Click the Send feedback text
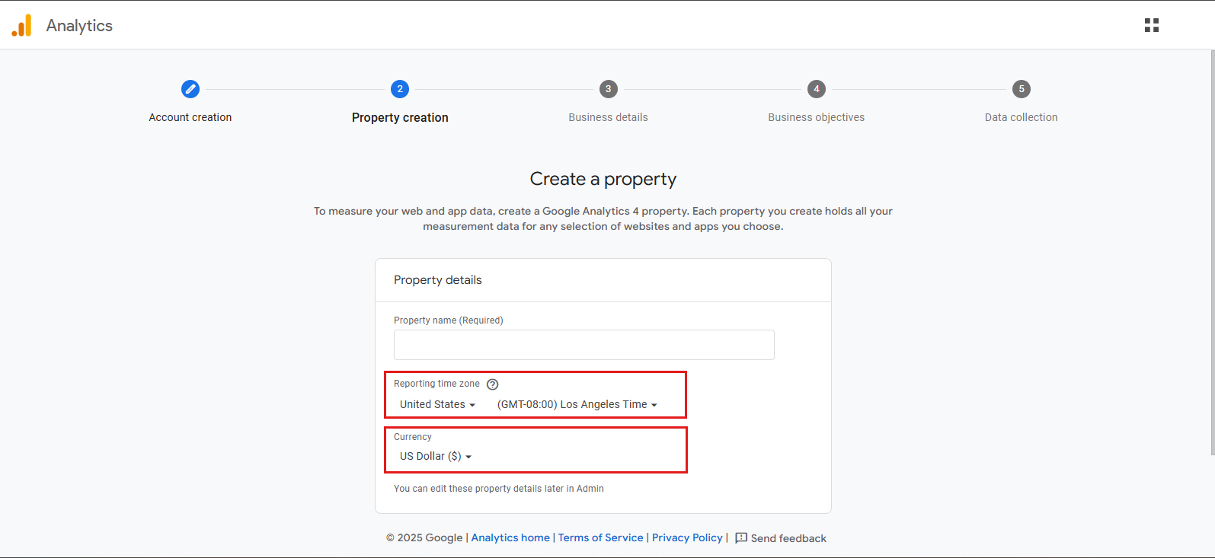 pyautogui.click(x=788, y=538)
